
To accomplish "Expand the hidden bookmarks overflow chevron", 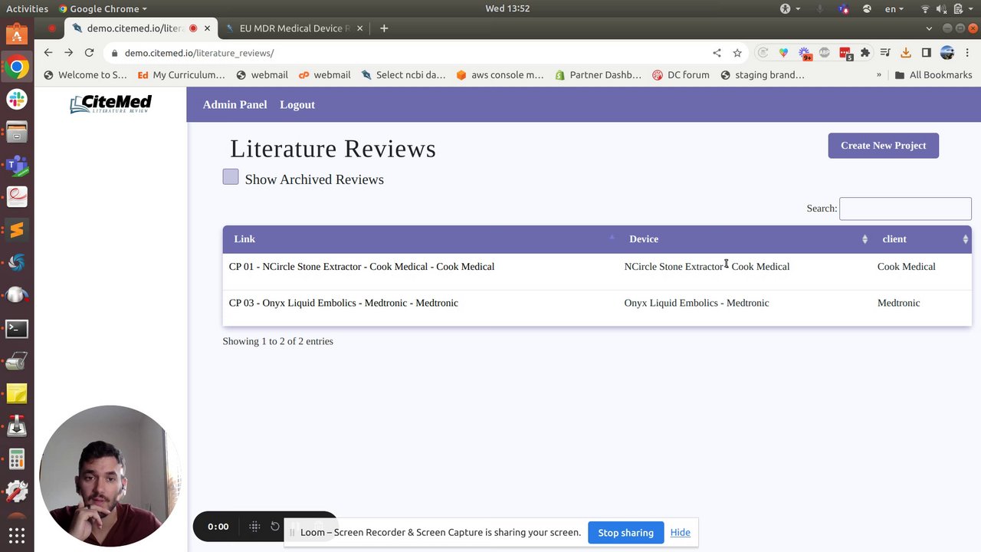I will (879, 75).
